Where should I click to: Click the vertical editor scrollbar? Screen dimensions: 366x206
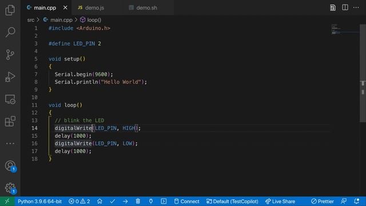(363, 73)
